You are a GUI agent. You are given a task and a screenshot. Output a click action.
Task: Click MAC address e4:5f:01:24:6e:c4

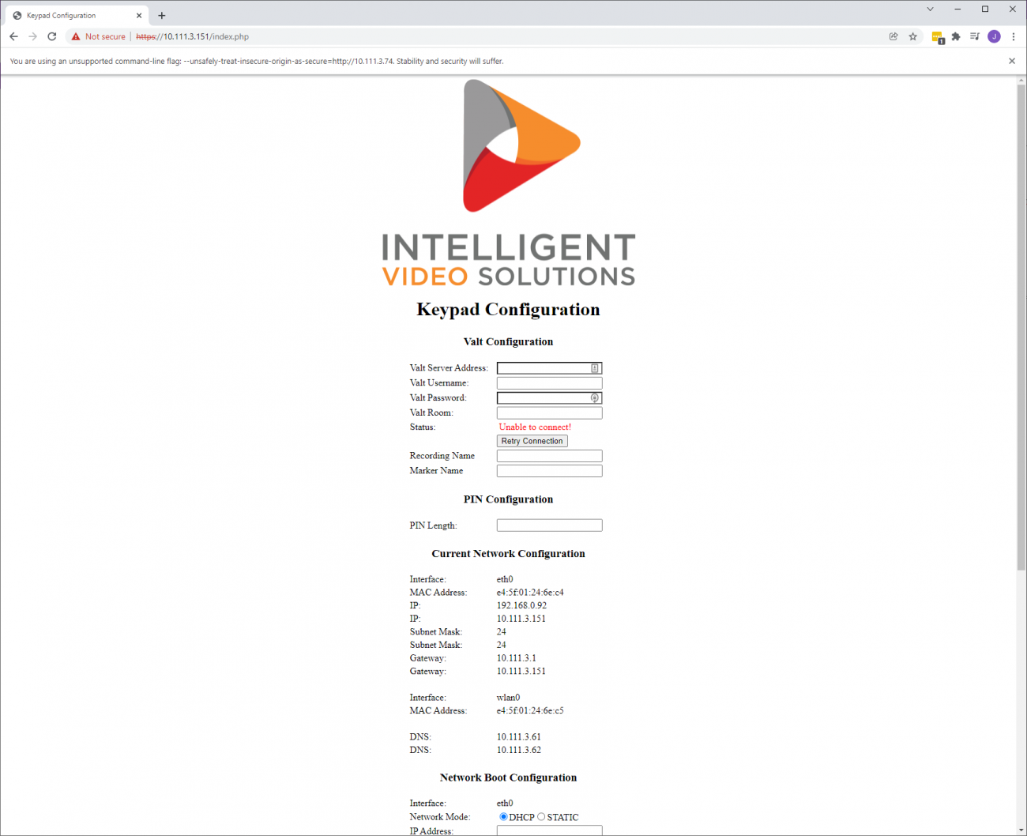click(530, 593)
